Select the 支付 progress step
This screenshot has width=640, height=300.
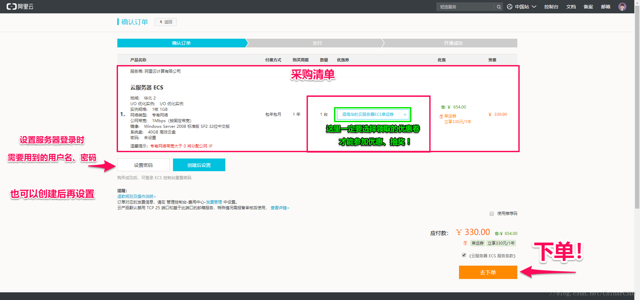317,43
